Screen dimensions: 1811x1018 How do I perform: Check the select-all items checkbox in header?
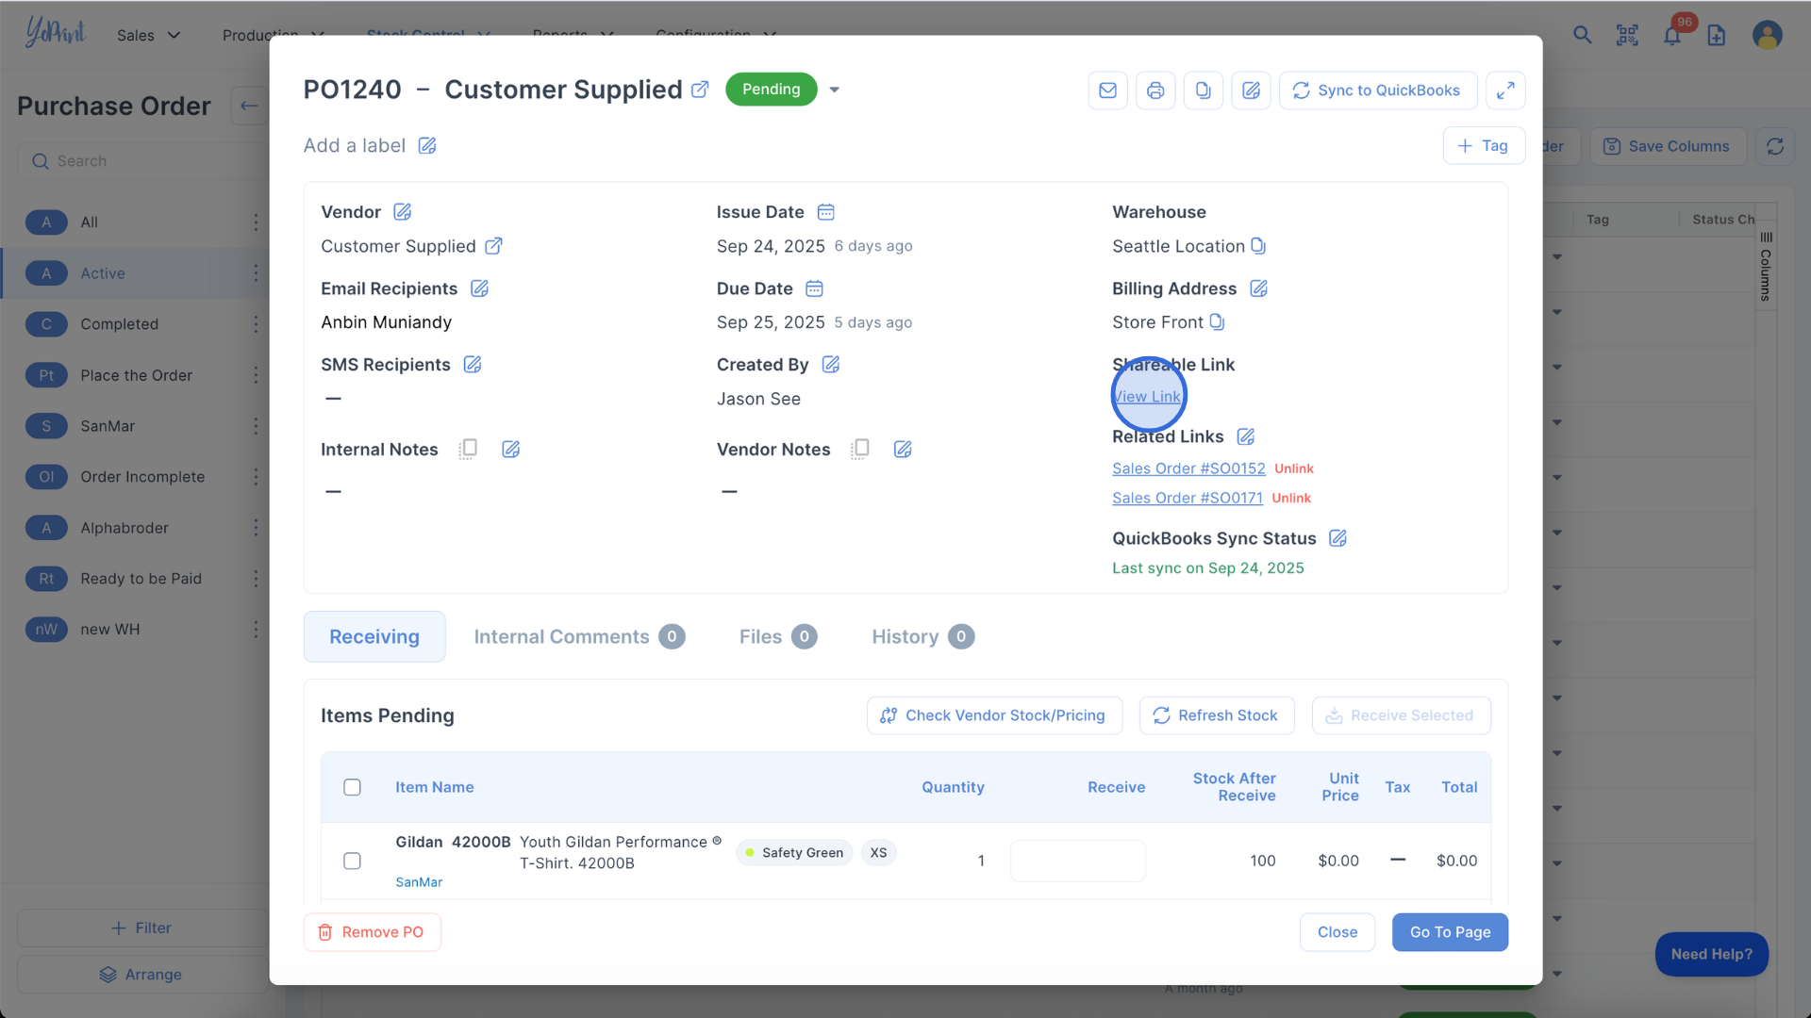coord(352,787)
